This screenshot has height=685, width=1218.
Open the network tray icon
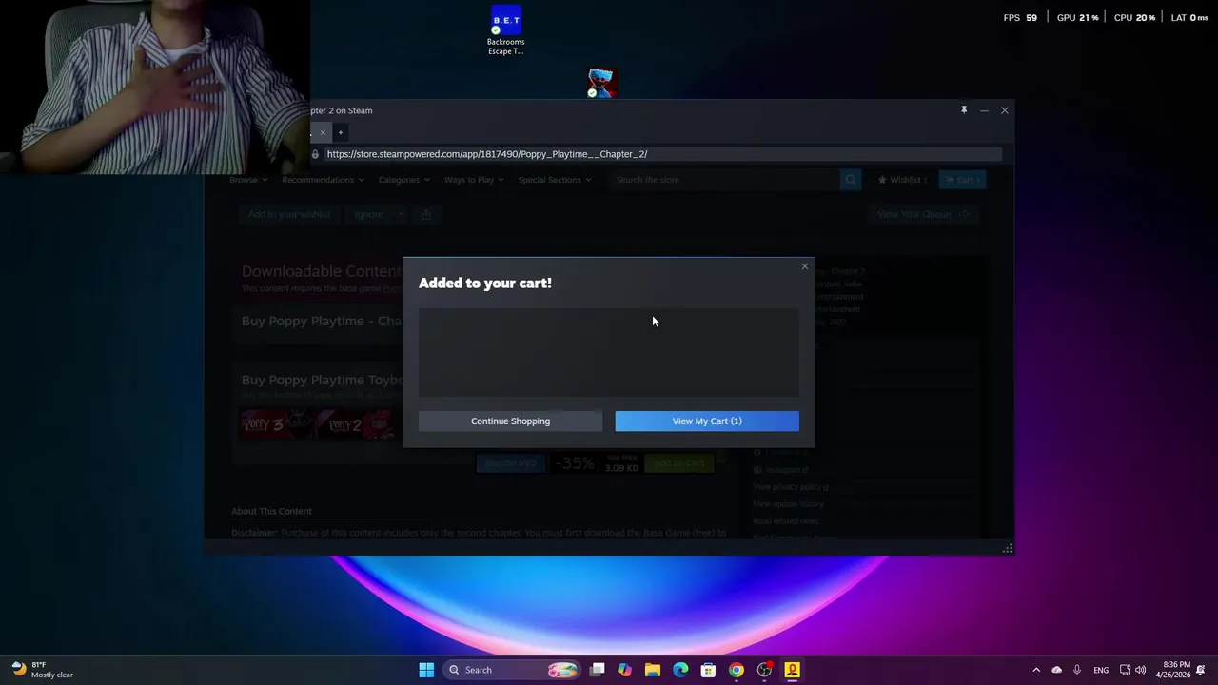point(1125,670)
